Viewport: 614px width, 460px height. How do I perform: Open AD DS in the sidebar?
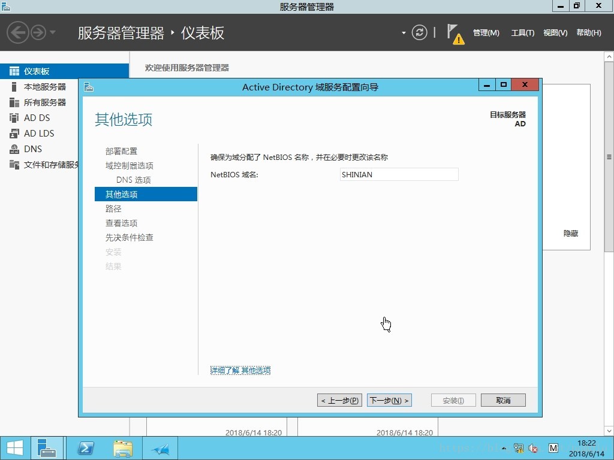[37, 118]
